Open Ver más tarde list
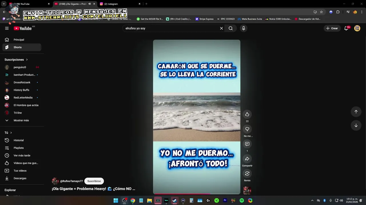The height and width of the screenshot is (205, 366). click(x=22, y=155)
